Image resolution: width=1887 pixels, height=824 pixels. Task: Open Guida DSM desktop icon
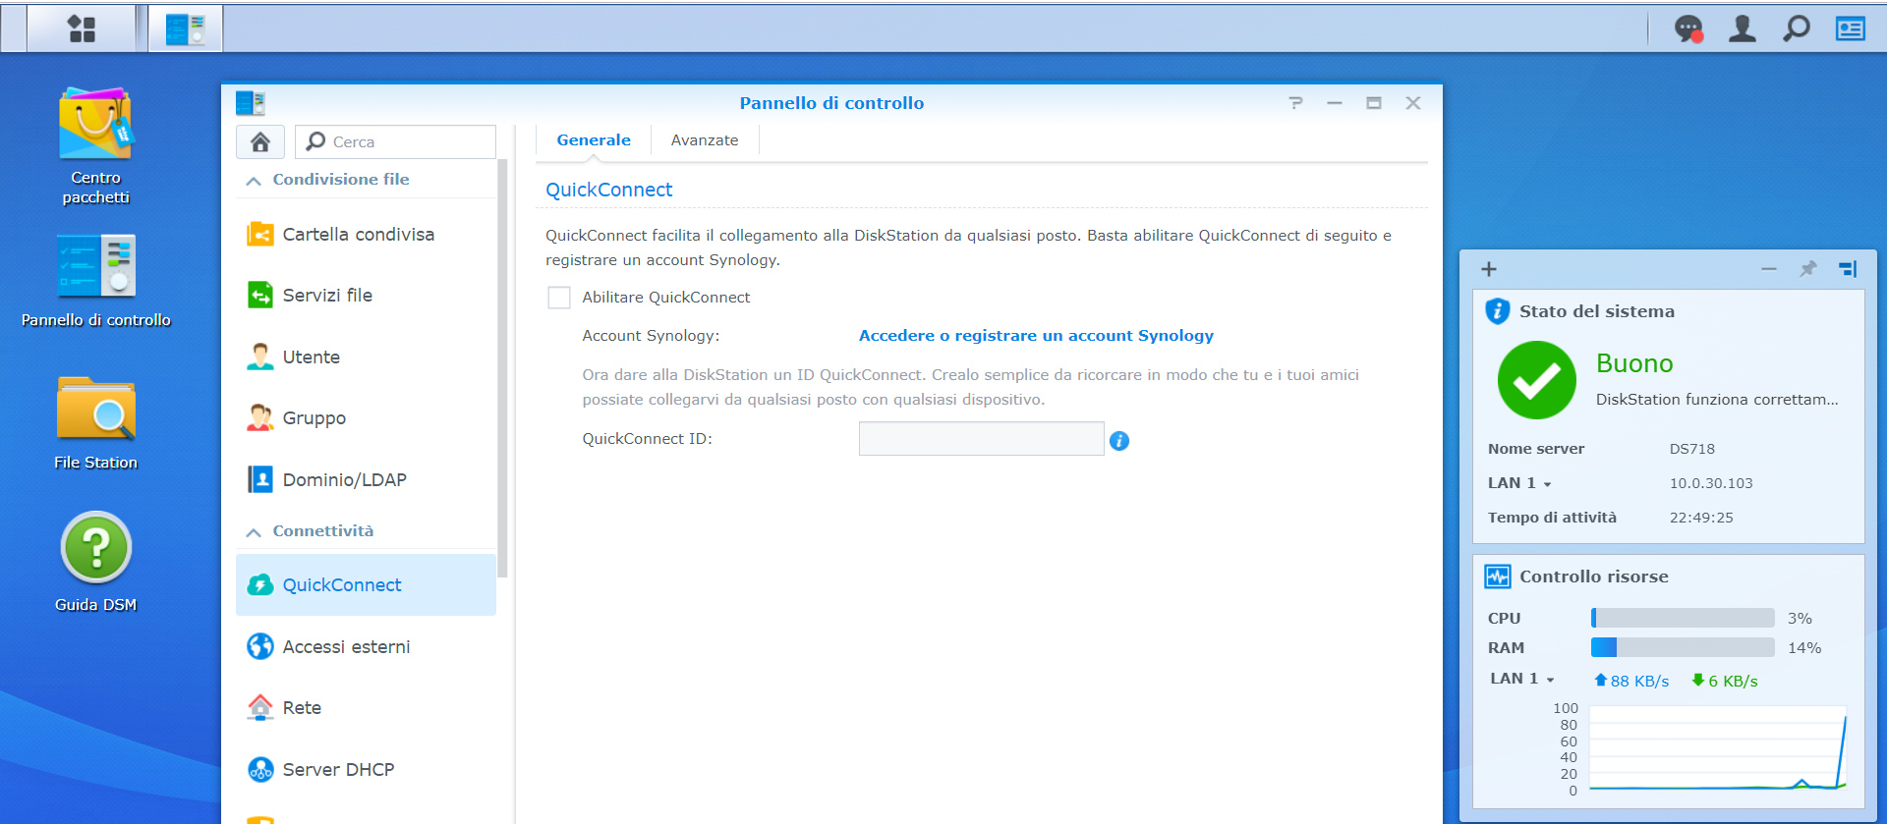pyautogui.click(x=95, y=562)
